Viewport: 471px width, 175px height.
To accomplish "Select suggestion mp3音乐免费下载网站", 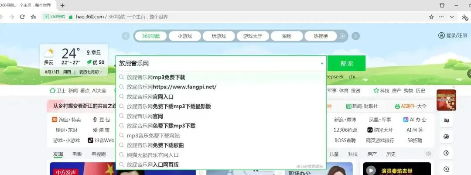I will click(221, 136).
